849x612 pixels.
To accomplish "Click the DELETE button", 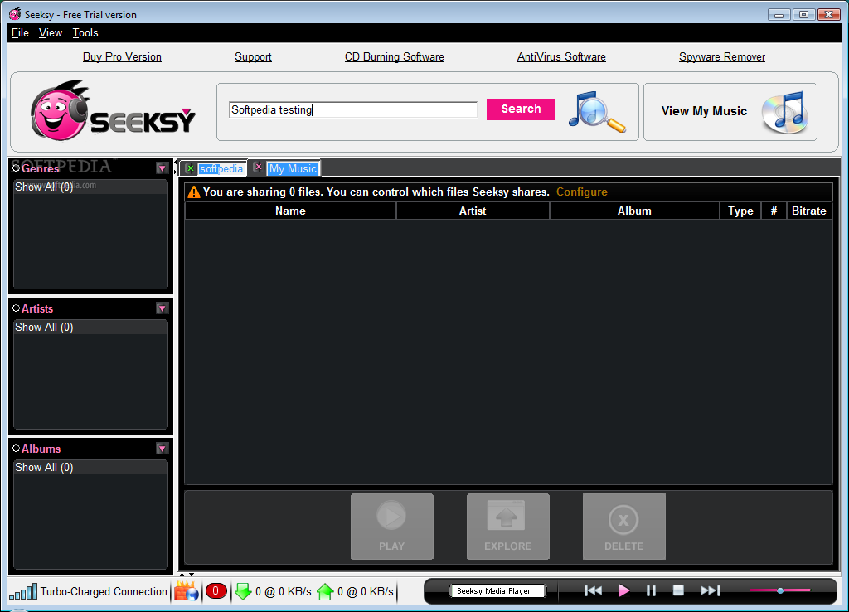I will [x=623, y=527].
